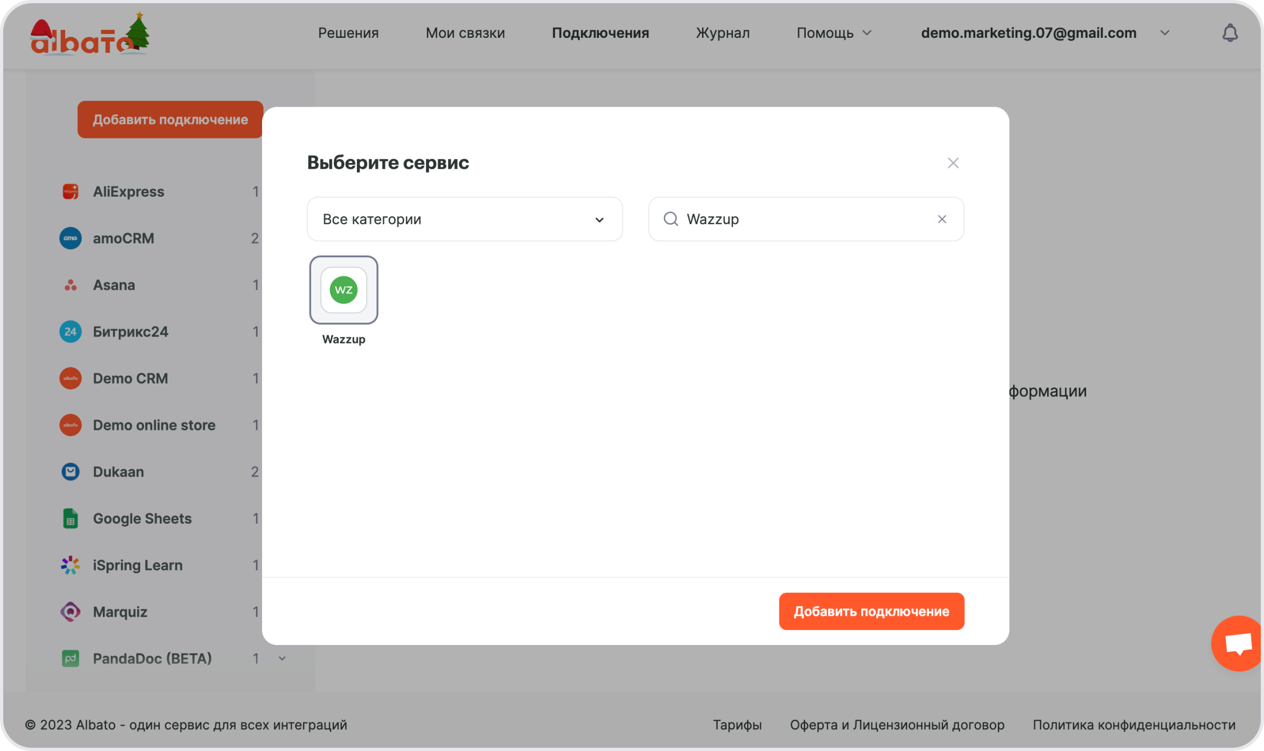Image resolution: width=1264 pixels, height=751 pixels.
Task: Close the service selection dialog
Action: tap(953, 163)
